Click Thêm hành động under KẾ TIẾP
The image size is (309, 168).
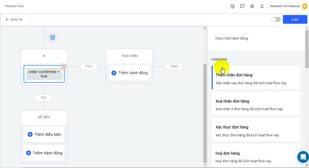(x=44, y=153)
